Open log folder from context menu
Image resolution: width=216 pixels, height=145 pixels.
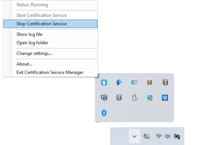pos(32,43)
